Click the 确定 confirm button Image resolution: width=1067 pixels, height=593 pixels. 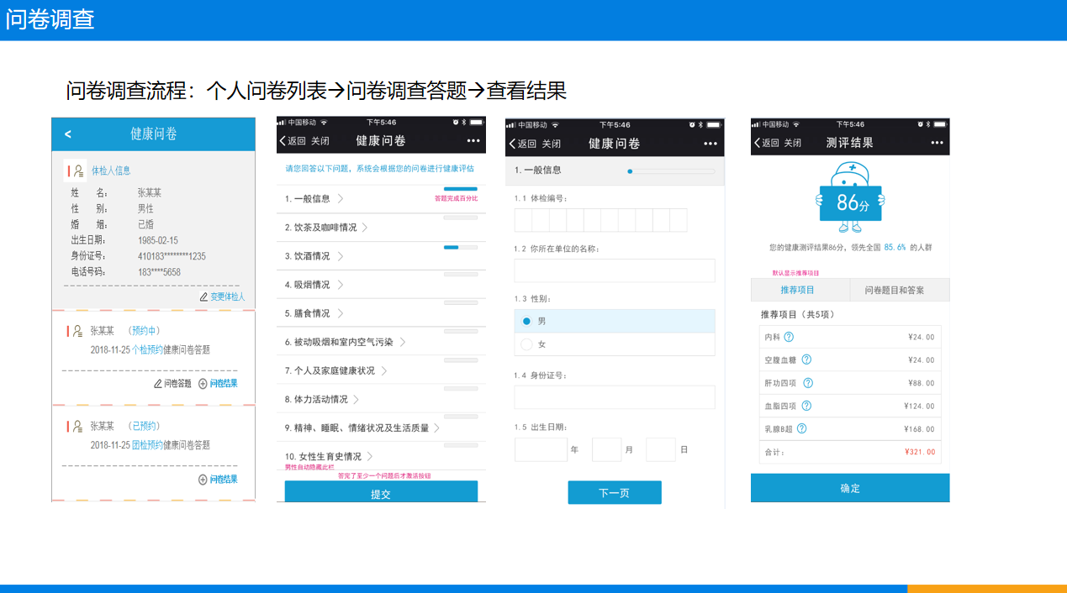click(x=850, y=488)
